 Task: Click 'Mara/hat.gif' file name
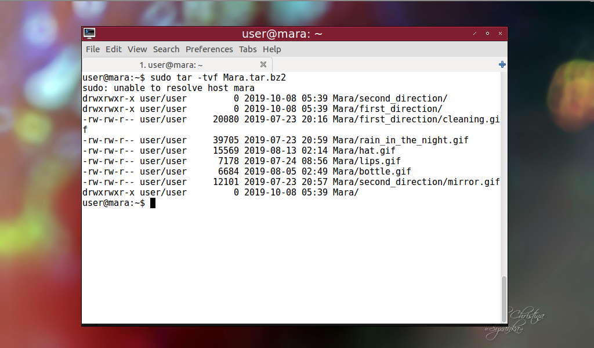(364, 151)
